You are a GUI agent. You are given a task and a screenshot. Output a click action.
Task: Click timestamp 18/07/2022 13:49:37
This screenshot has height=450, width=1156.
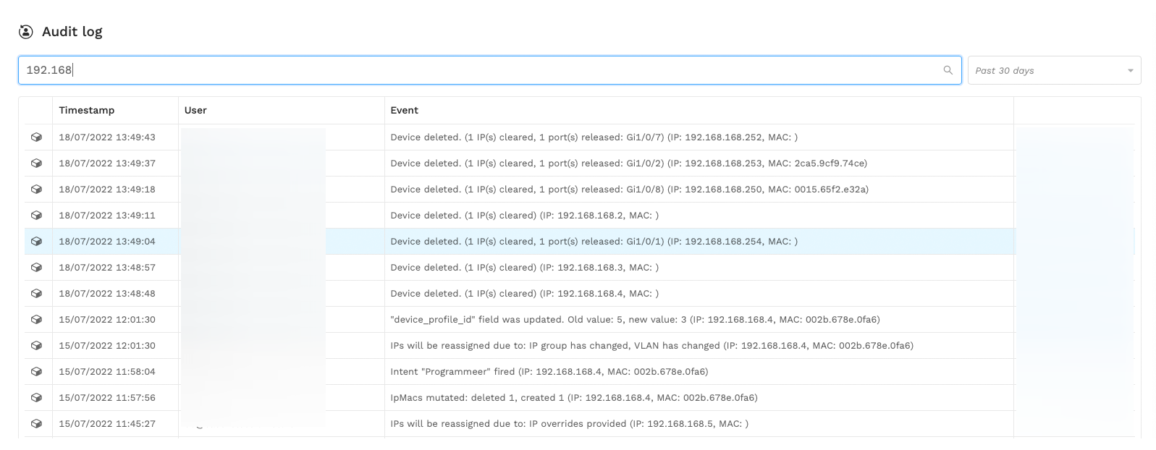point(107,164)
